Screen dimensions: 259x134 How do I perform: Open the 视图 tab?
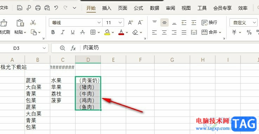click(x=186, y=8)
